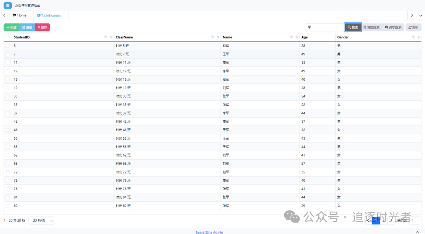This screenshot has height=234, width=425.
Task: Click the green 新建 create button
Action: (x=11, y=27)
